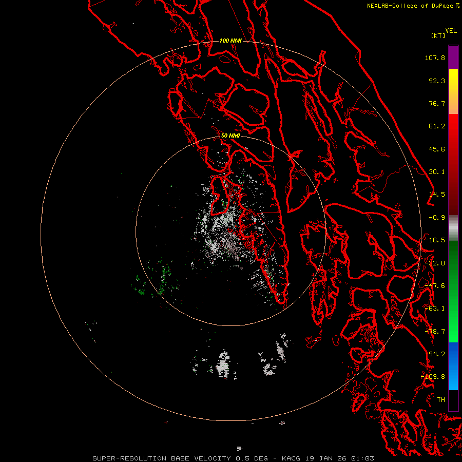Click the 45.6 velocity scale value

click(437, 149)
